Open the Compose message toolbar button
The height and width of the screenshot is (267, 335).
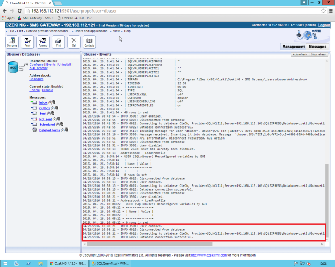(x=12, y=42)
